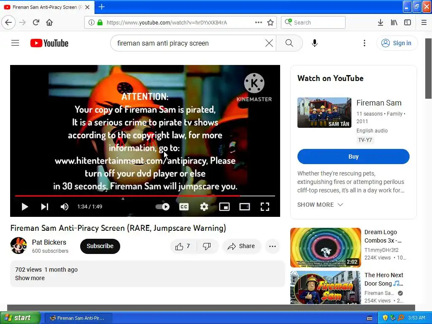Image resolution: width=432 pixels, height=324 pixels.
Task: Subscribe to Pat Bickers
Action: click(100, 246)
